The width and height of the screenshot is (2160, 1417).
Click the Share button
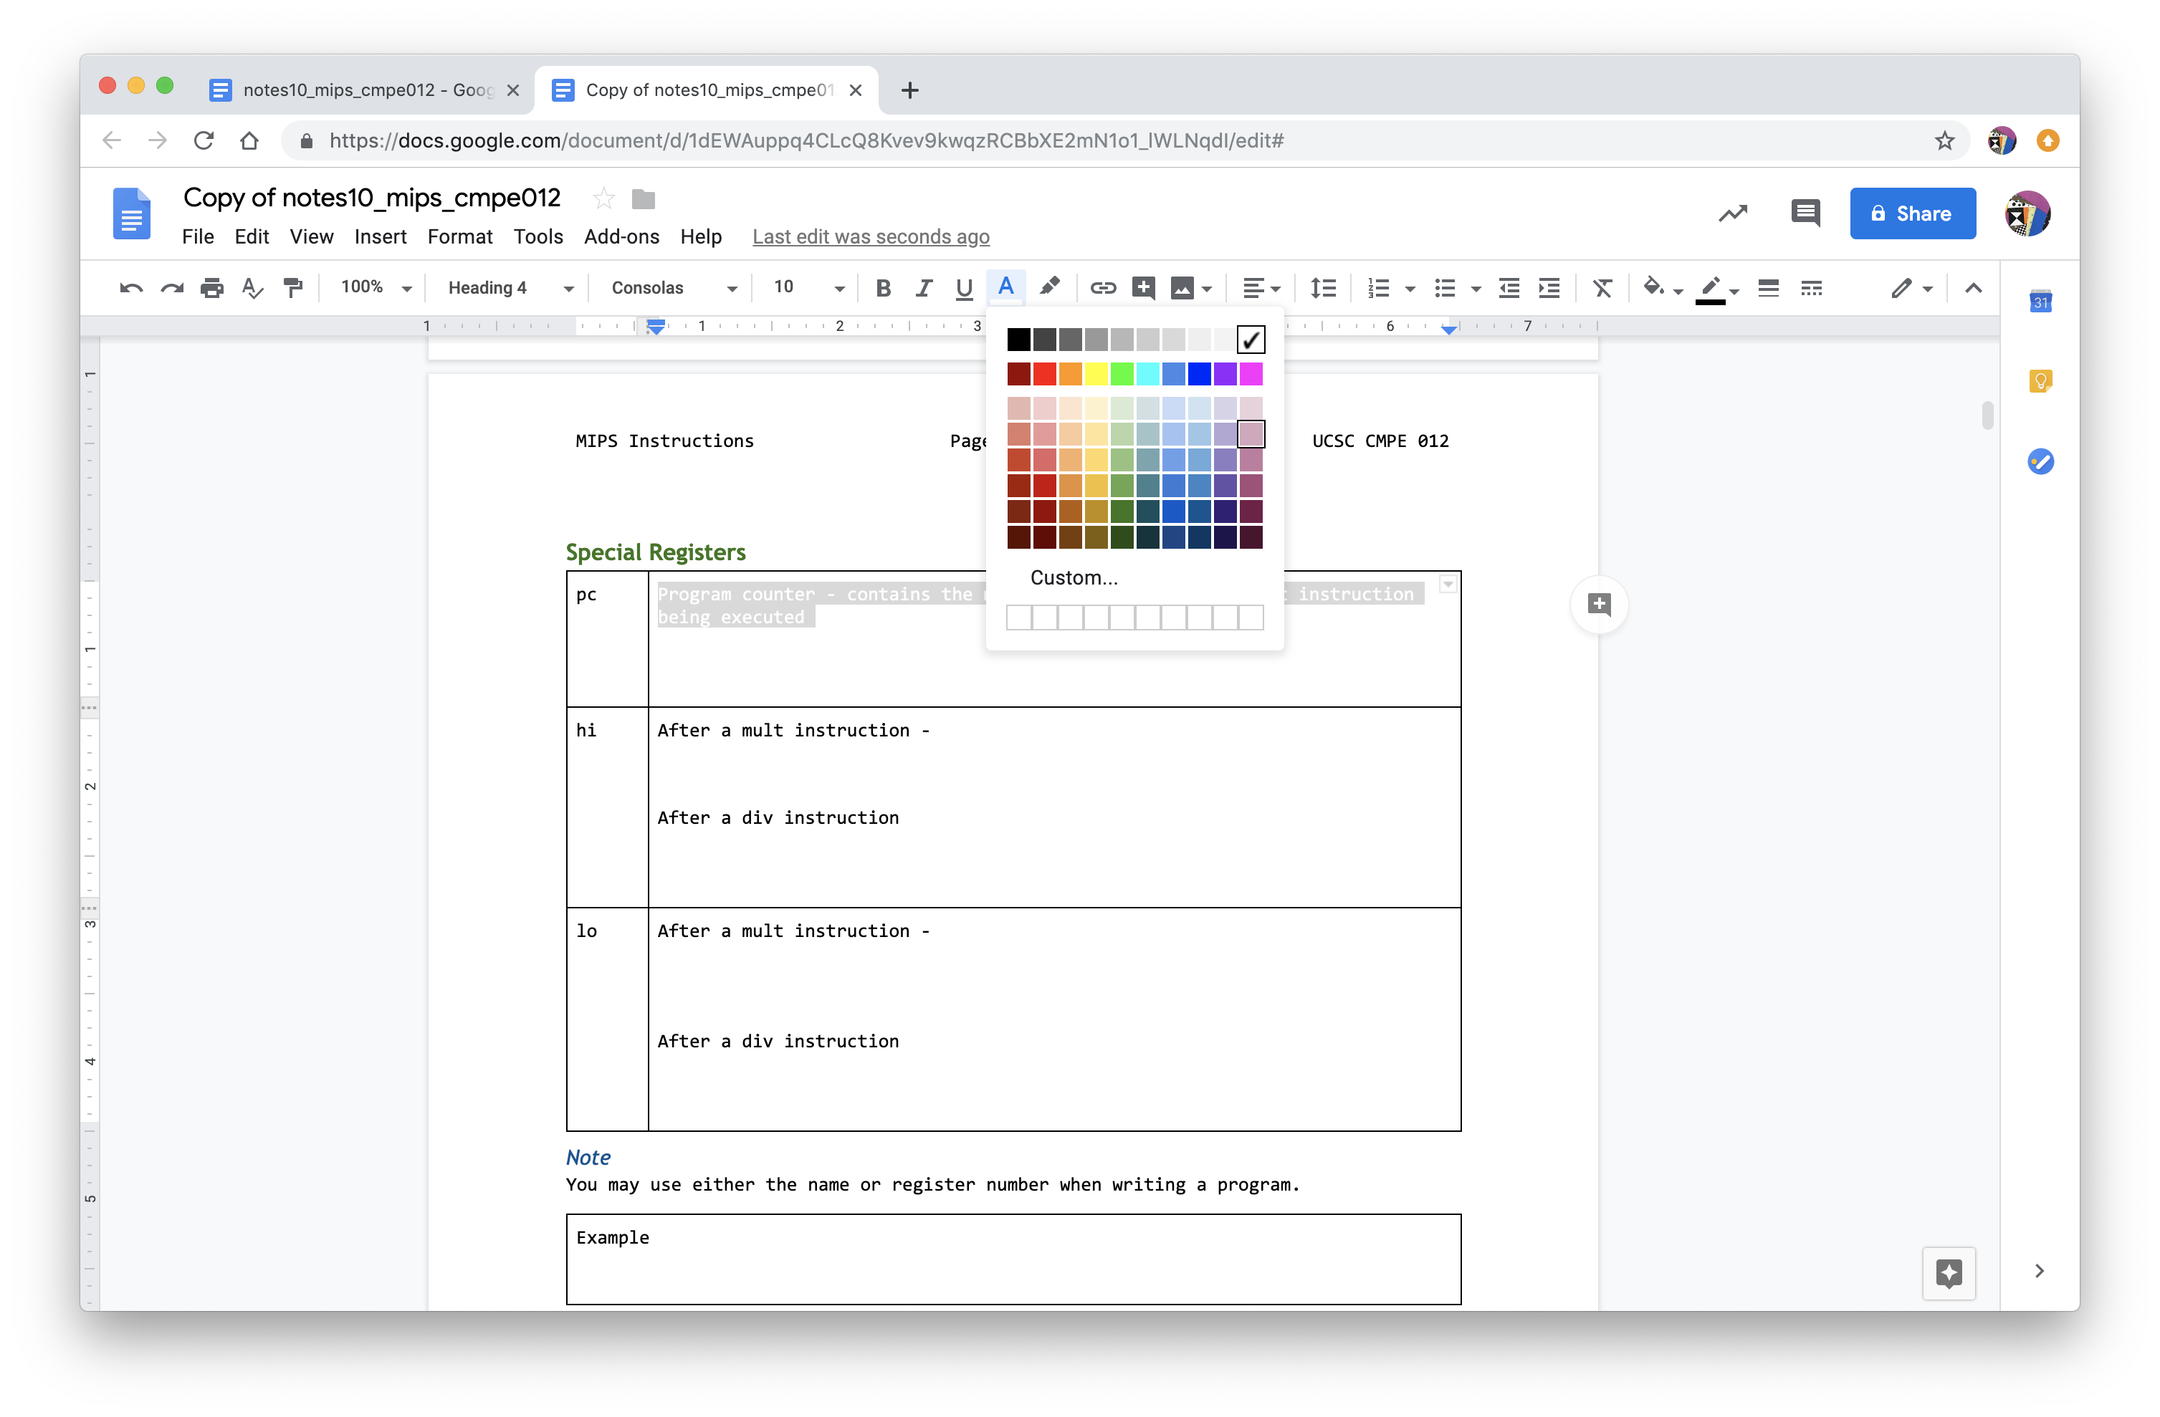[x=1912, y=213]
